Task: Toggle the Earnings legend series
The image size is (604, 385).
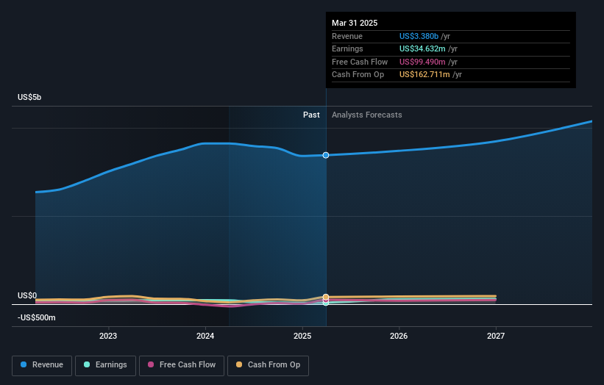Action: 105,365
